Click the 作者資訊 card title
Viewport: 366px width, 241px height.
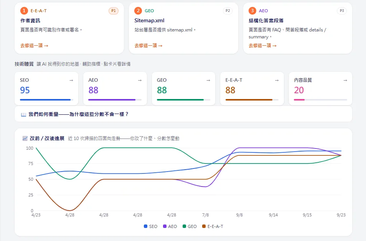pyautogui.click(x=30, y=21)
